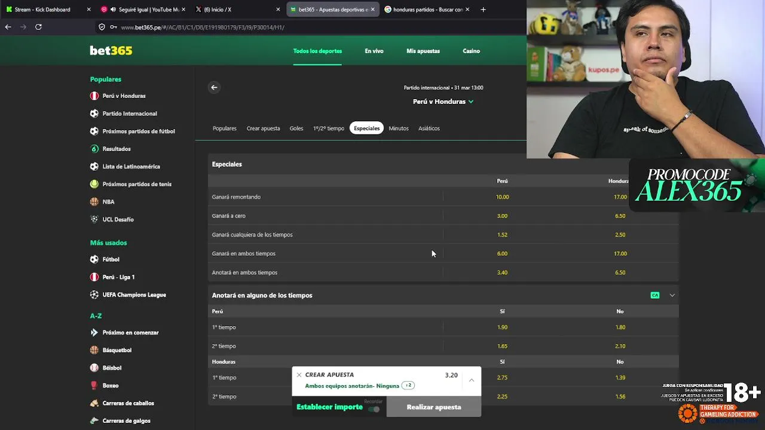Open Casino in top nav

471,51
